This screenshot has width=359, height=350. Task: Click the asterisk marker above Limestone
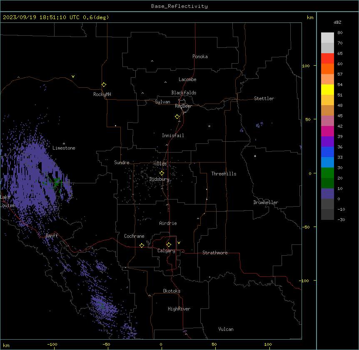click(64, 144)
